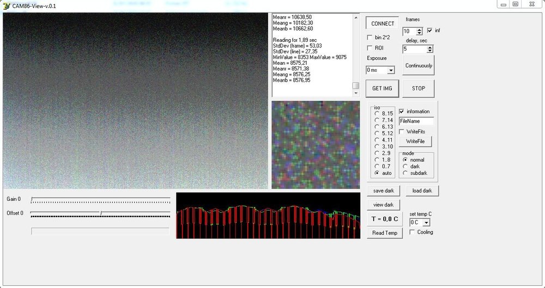Click save dark button

click(383, 191)
